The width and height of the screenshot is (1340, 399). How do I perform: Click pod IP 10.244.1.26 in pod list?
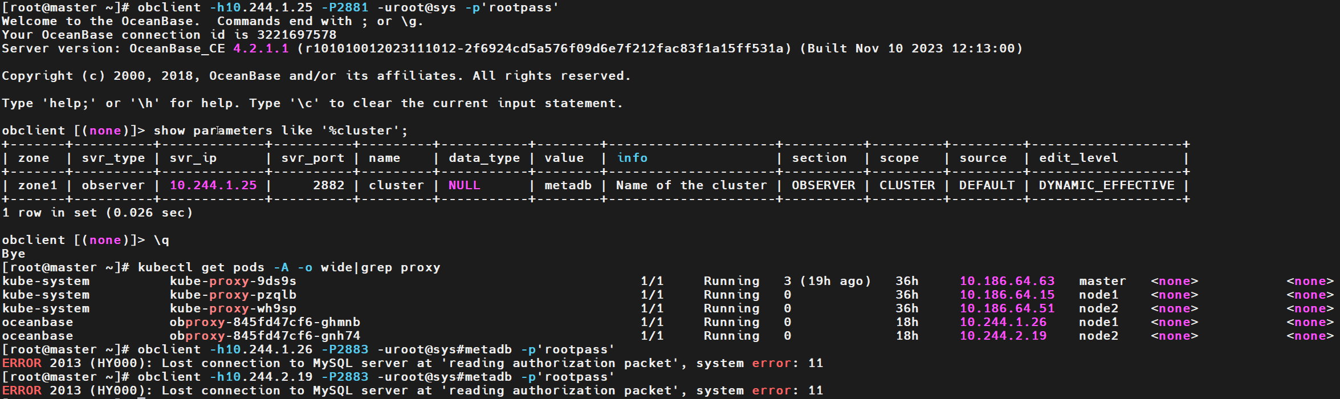click(x=1003, y=322)
